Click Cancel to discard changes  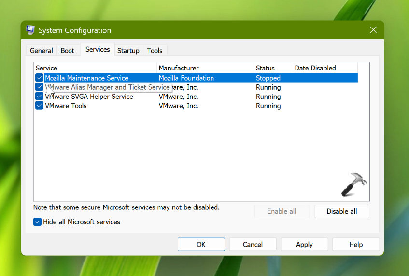pyautogui.click(x=253, y=245)
